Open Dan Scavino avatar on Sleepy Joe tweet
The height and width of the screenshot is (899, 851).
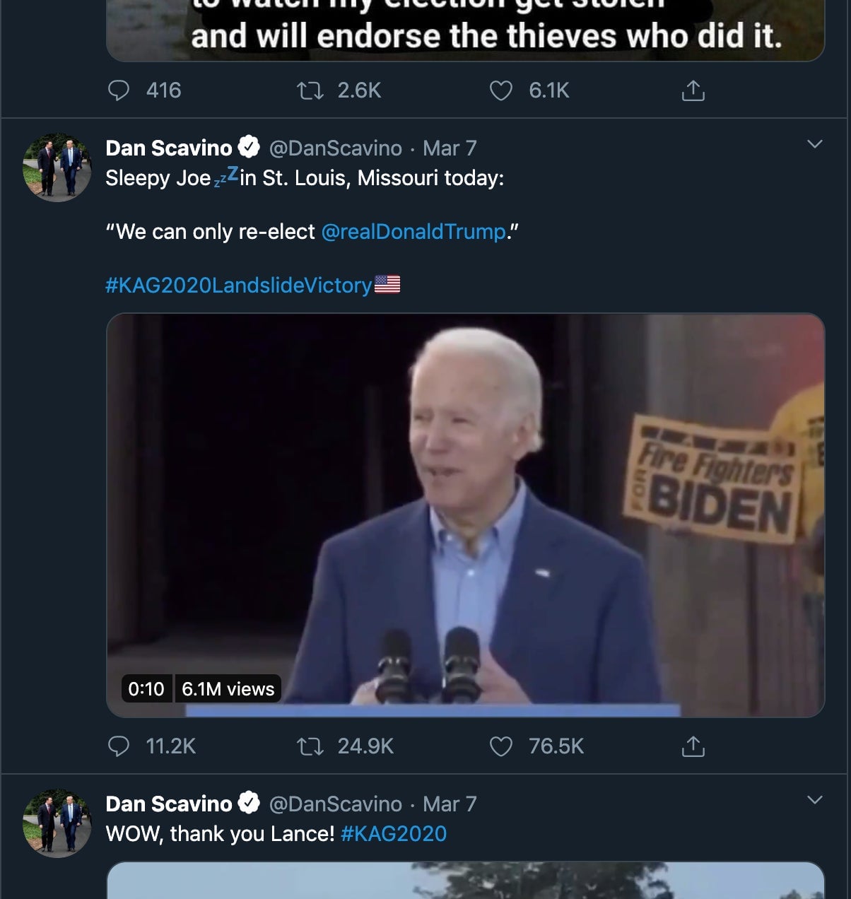pos(57,168)
